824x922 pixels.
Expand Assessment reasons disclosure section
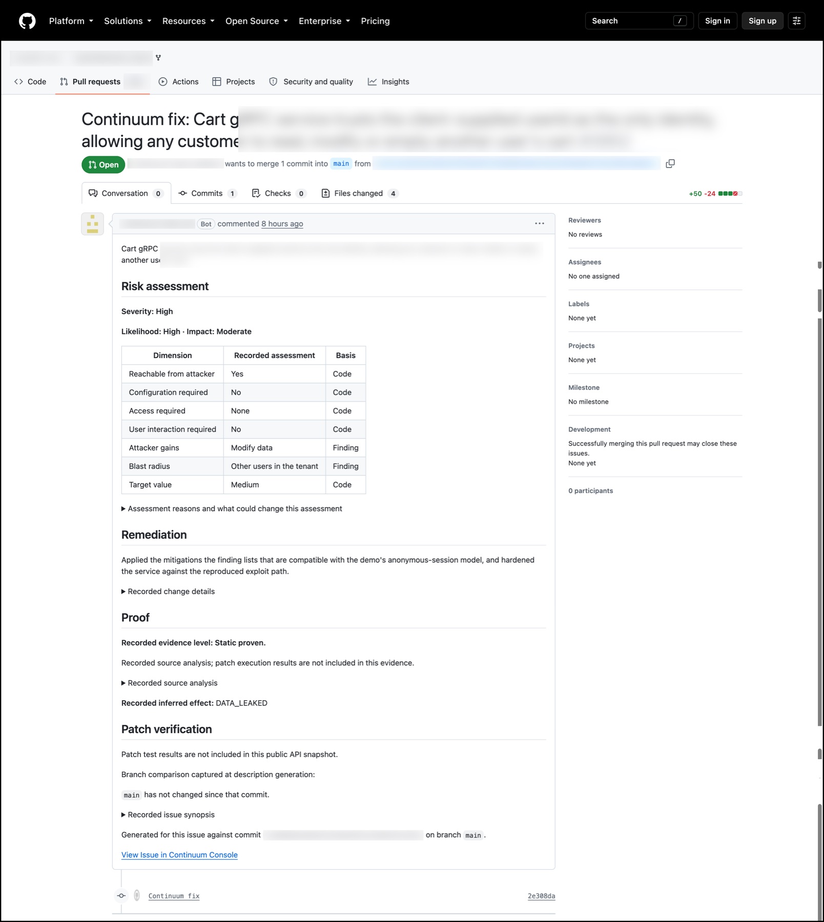click(x=232, y=509)
